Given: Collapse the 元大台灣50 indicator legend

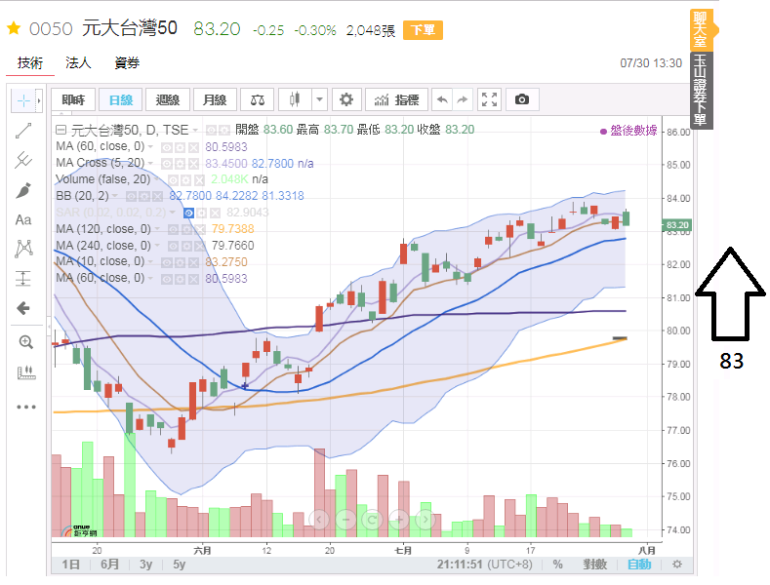Looking at the screenshot, I should tap(61, 130).
